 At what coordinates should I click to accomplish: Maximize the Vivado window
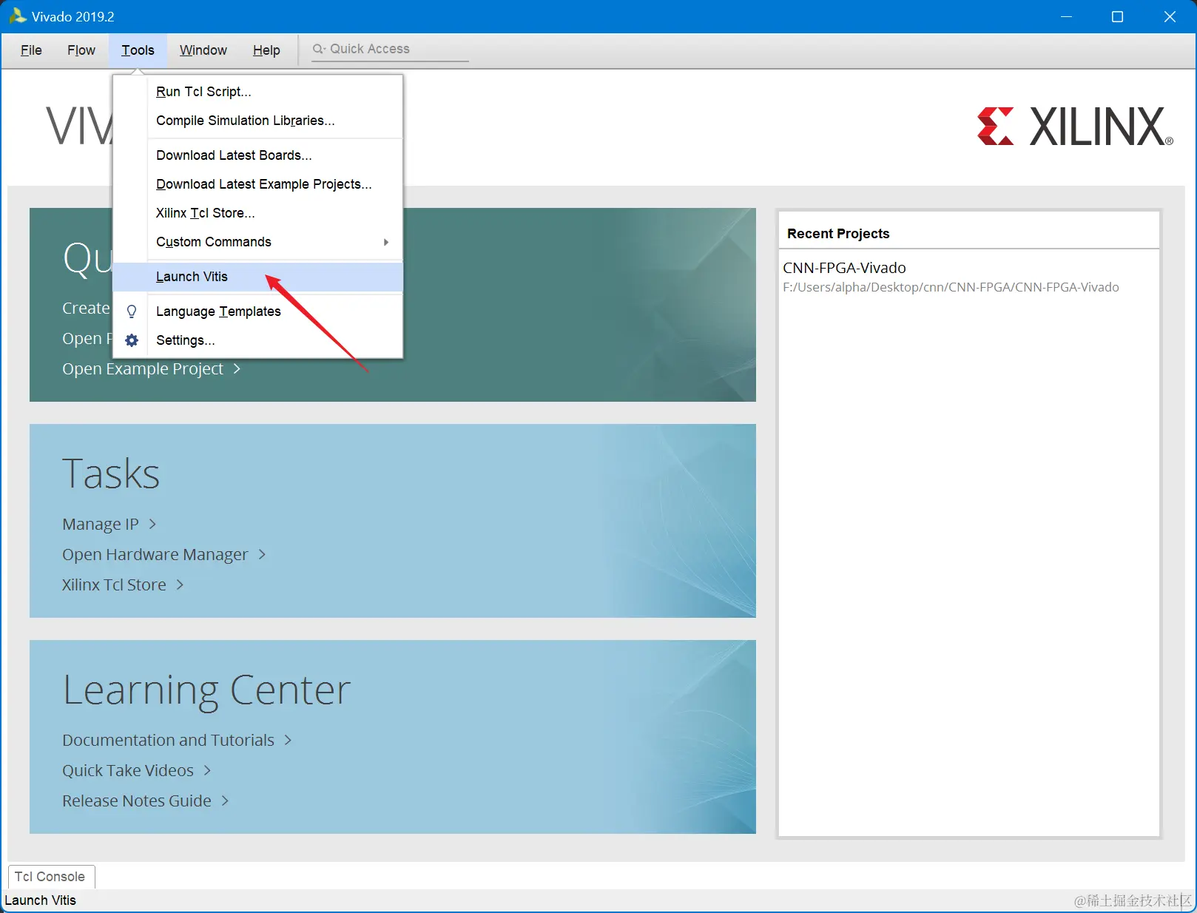click(x=1117, y=16)
